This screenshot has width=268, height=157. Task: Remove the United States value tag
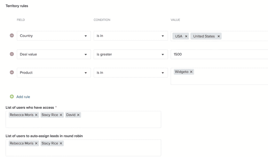pyautogui.click(x=219, y=36)
